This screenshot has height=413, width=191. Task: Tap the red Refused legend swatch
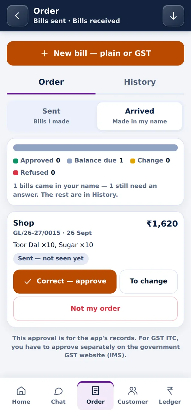pyautogui.click(x=16, y=173)
